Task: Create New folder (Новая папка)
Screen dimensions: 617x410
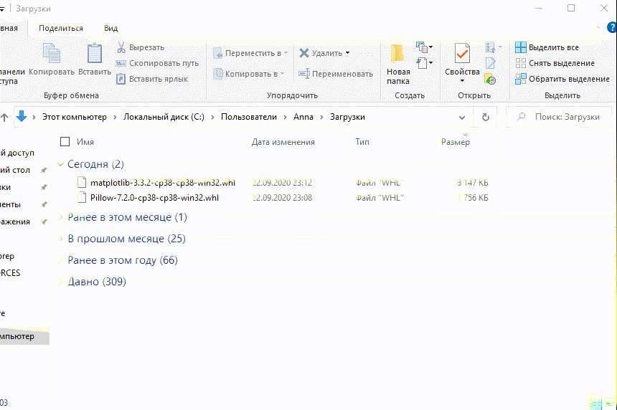Action: click(x=398, y=63)
